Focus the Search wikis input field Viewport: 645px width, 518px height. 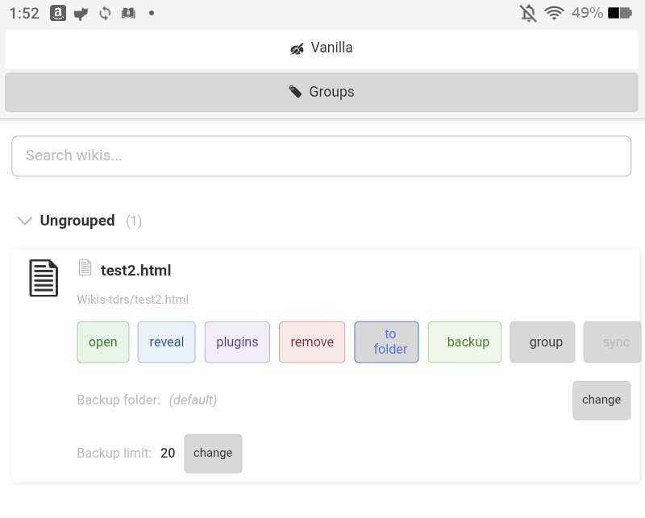point(321,155)
